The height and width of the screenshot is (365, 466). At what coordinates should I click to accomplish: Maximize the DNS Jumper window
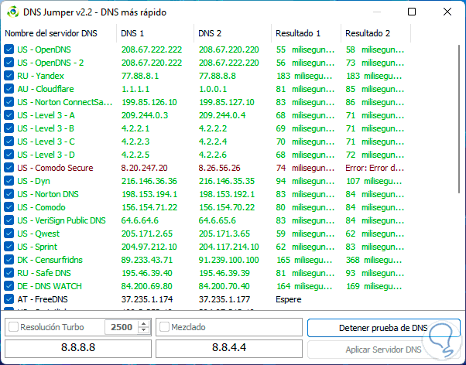click(412, 12)
